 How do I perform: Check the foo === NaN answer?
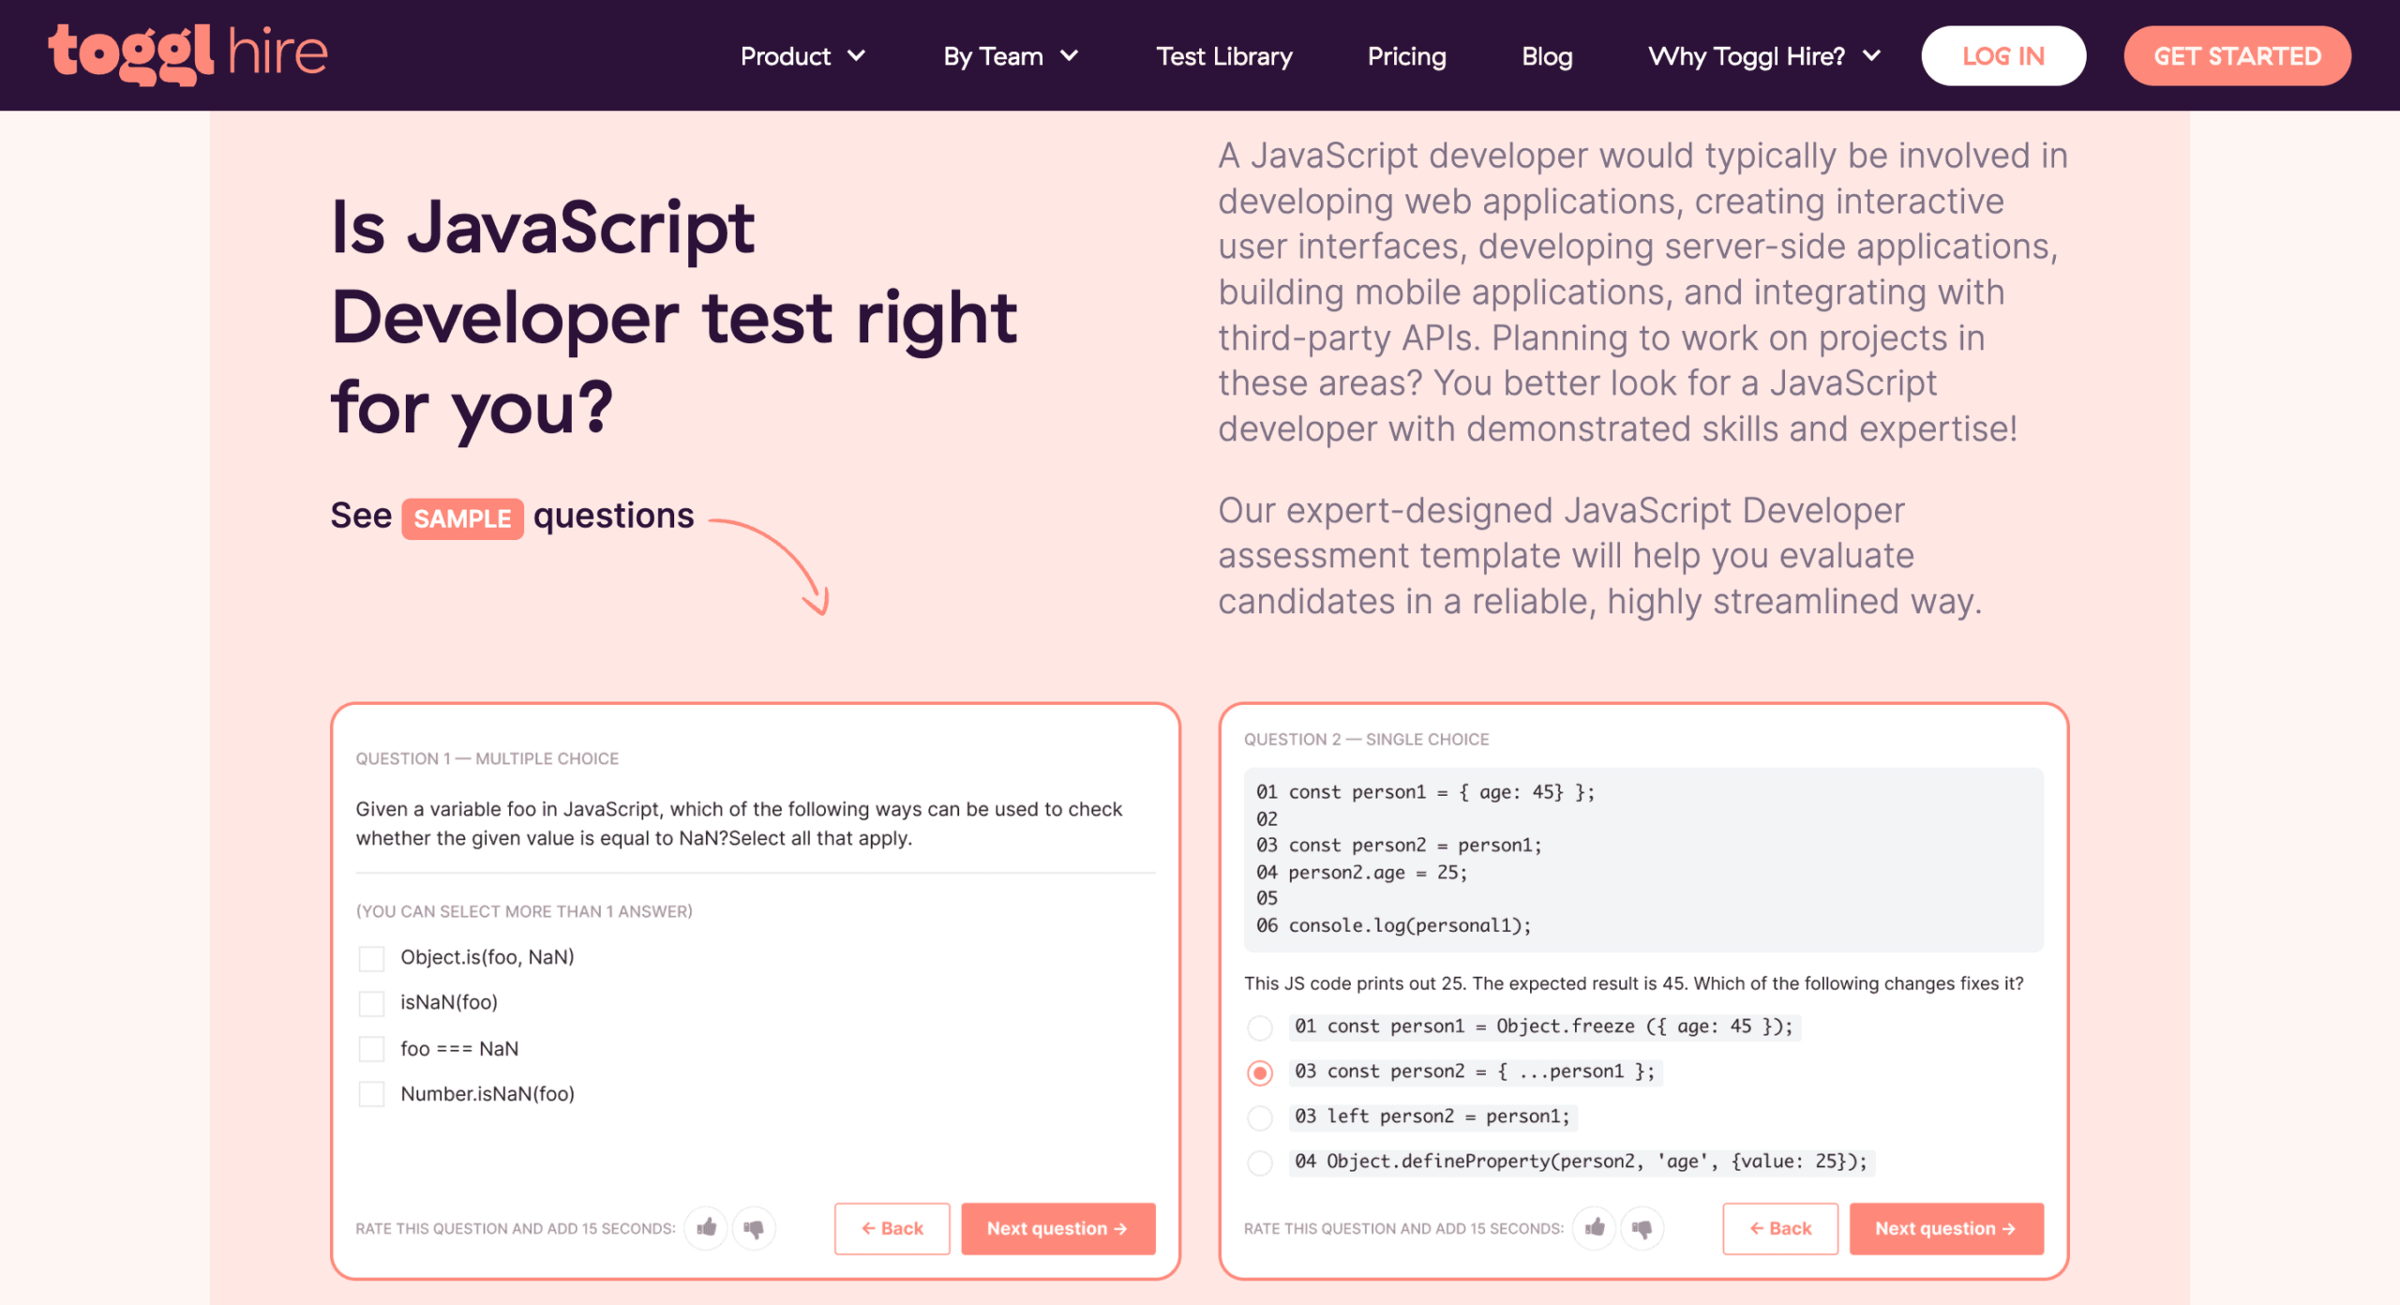point(371,1049)
